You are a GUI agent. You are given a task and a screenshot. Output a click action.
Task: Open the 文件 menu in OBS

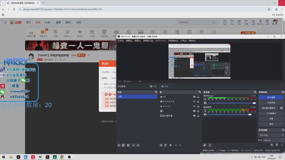(120, 41)
